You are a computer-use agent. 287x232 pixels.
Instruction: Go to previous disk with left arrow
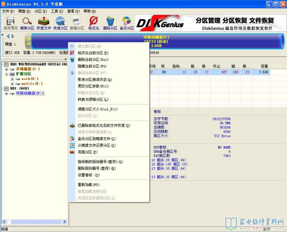tap(8, 36)
